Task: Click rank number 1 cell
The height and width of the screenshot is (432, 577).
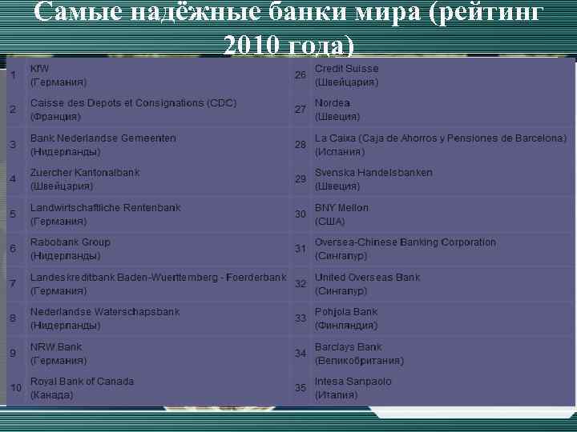Action: pyautogui.click(x=14, y=75)
